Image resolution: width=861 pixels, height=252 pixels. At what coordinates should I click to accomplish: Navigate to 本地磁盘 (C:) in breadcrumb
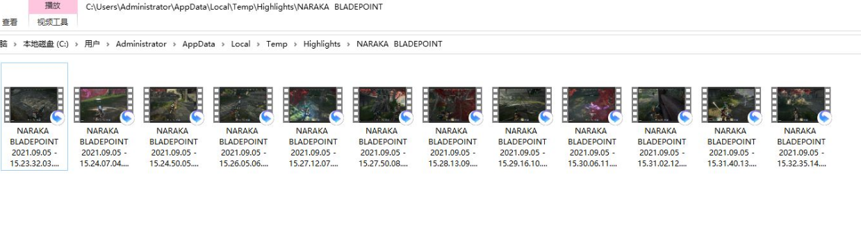46,44
